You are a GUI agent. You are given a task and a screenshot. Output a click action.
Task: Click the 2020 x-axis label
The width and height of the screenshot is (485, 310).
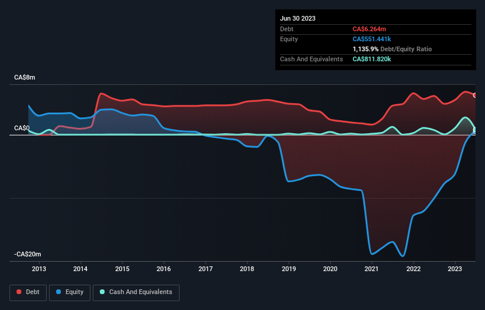point(330,269)
